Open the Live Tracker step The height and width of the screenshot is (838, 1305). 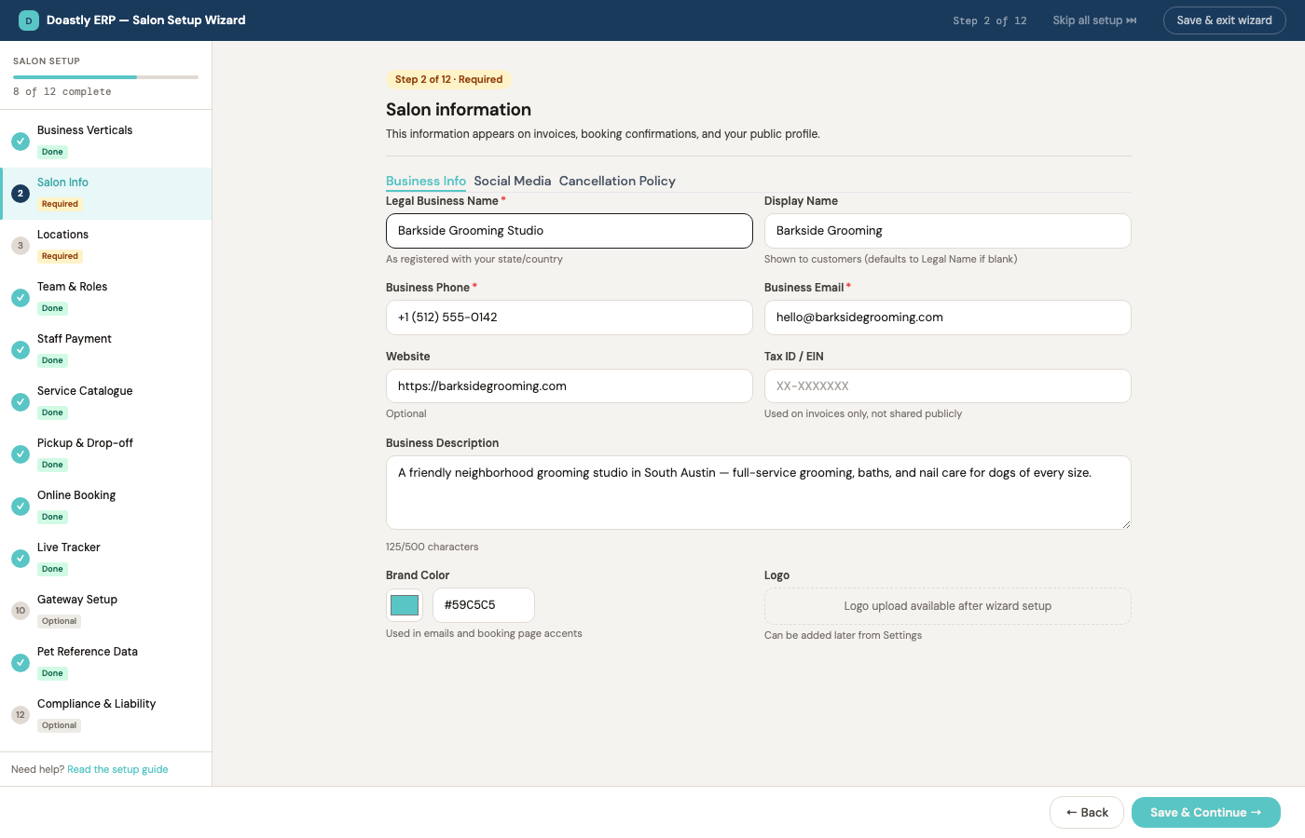pos(106,559)
